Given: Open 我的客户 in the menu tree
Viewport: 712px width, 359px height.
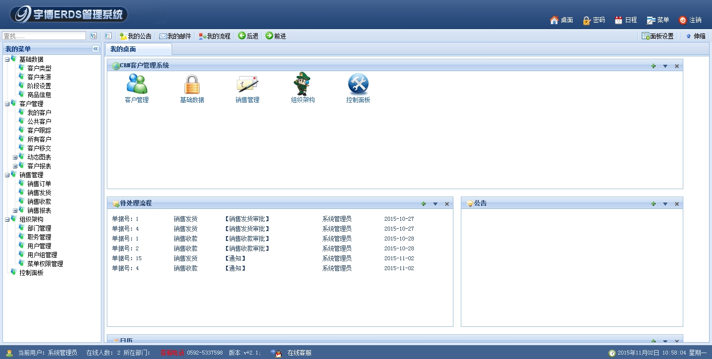Looking at the screenshot, I should tap(39, 113).
